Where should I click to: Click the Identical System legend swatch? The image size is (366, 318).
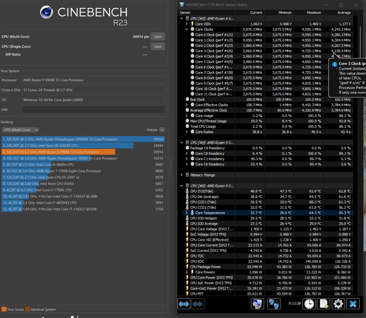point(27,309)
